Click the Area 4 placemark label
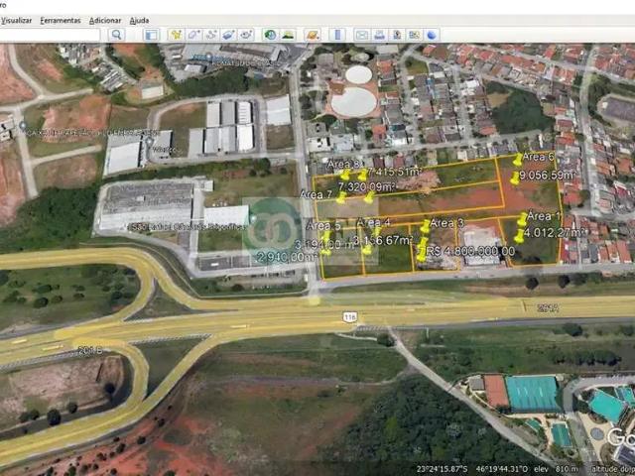Image resolution: width=635 pixels, height=476 pixels. (x=373, y=222)
